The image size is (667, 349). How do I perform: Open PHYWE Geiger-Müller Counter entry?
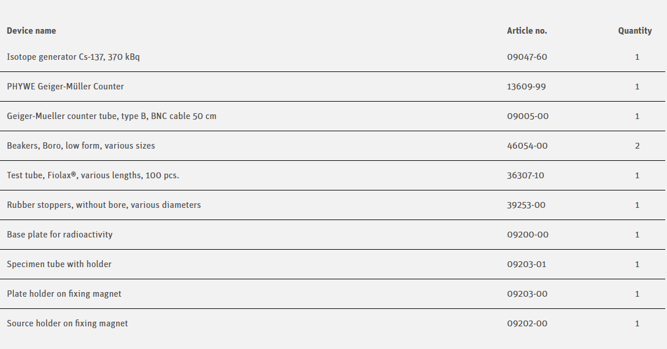(x=65, y=87)
